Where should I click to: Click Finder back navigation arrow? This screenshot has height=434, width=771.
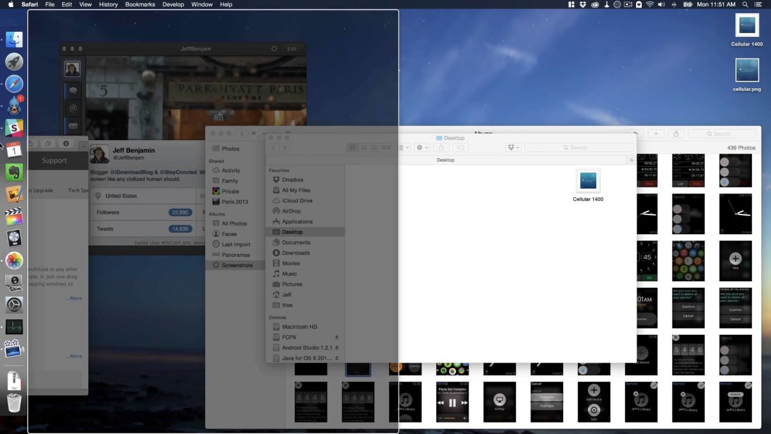(x=274, y=147)
